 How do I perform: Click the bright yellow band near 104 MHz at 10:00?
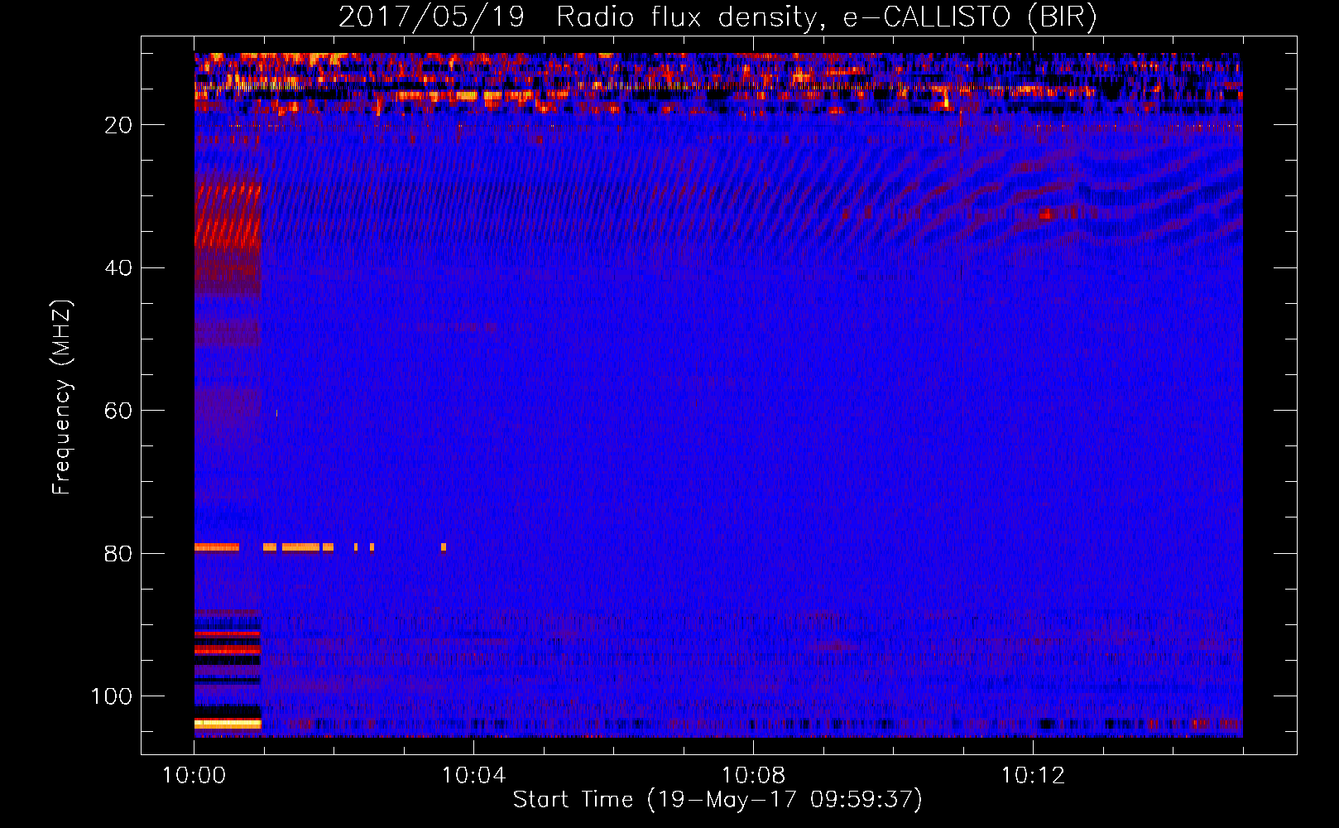click(x=228, y=724)
